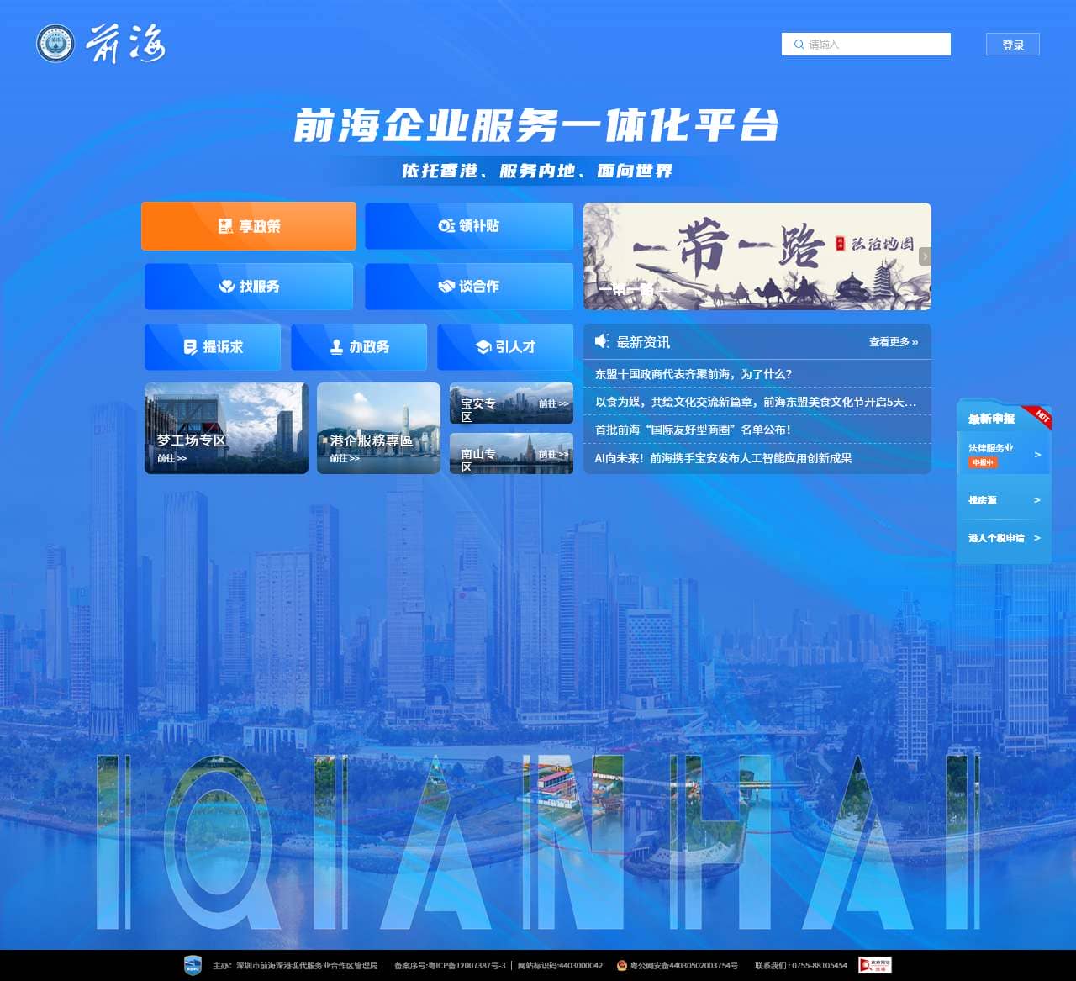The width and height of the screenshot is (1076, 981).
Task: Click the search magnifier icon
Action: pos(799,44)
